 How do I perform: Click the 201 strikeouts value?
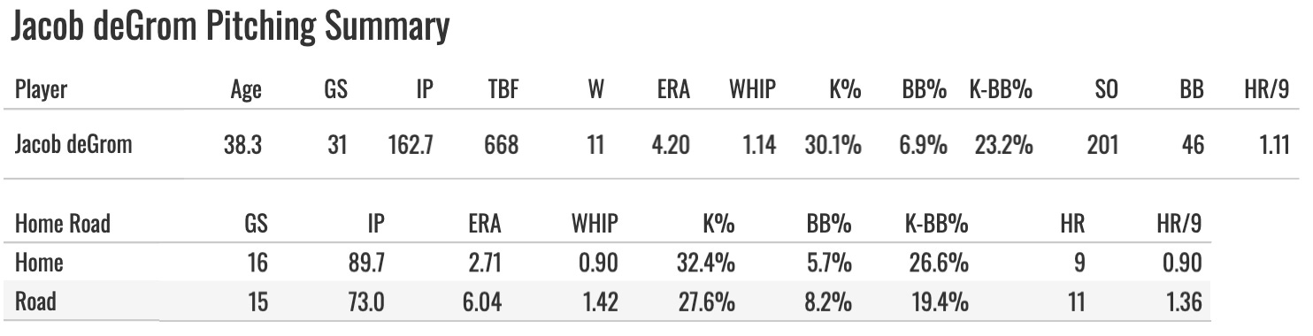pyautogui.click(x=1102, y=144)
